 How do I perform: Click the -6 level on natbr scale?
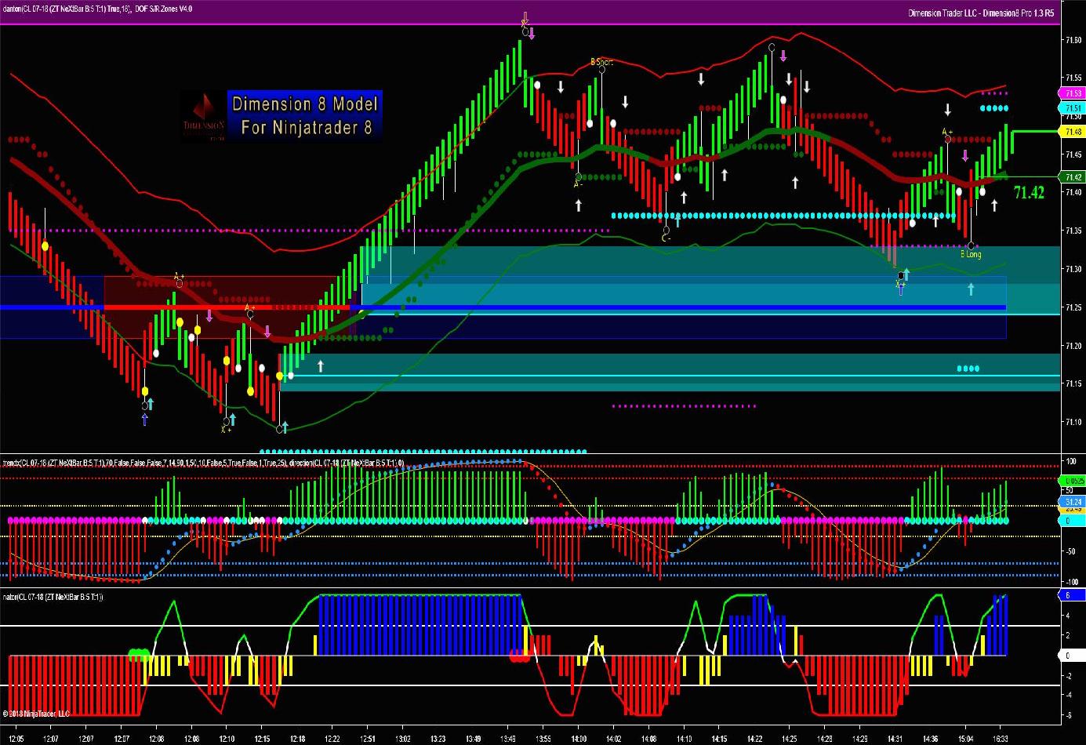(x=1068, y=715)
